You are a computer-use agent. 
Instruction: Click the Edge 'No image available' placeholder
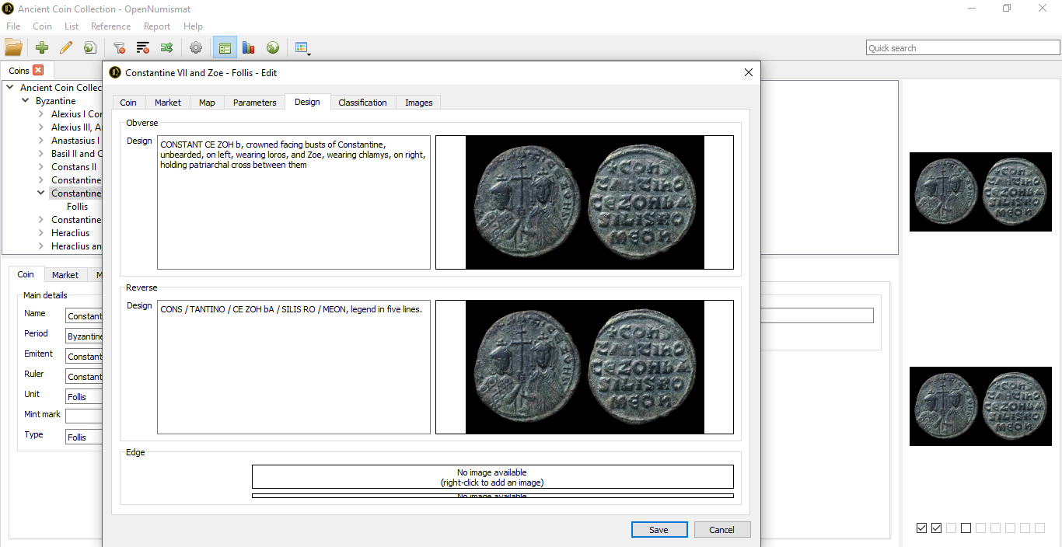tap(493, 477)
